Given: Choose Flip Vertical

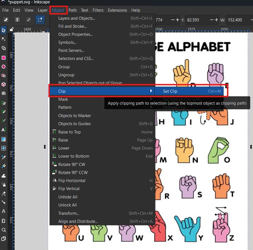Looking at the screenshot, I should click(x=102, y=189).
